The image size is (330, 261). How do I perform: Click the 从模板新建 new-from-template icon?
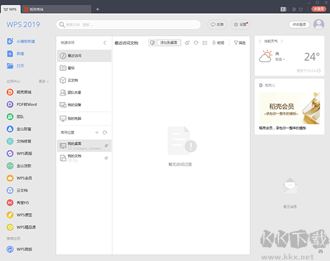pos(10,41)
